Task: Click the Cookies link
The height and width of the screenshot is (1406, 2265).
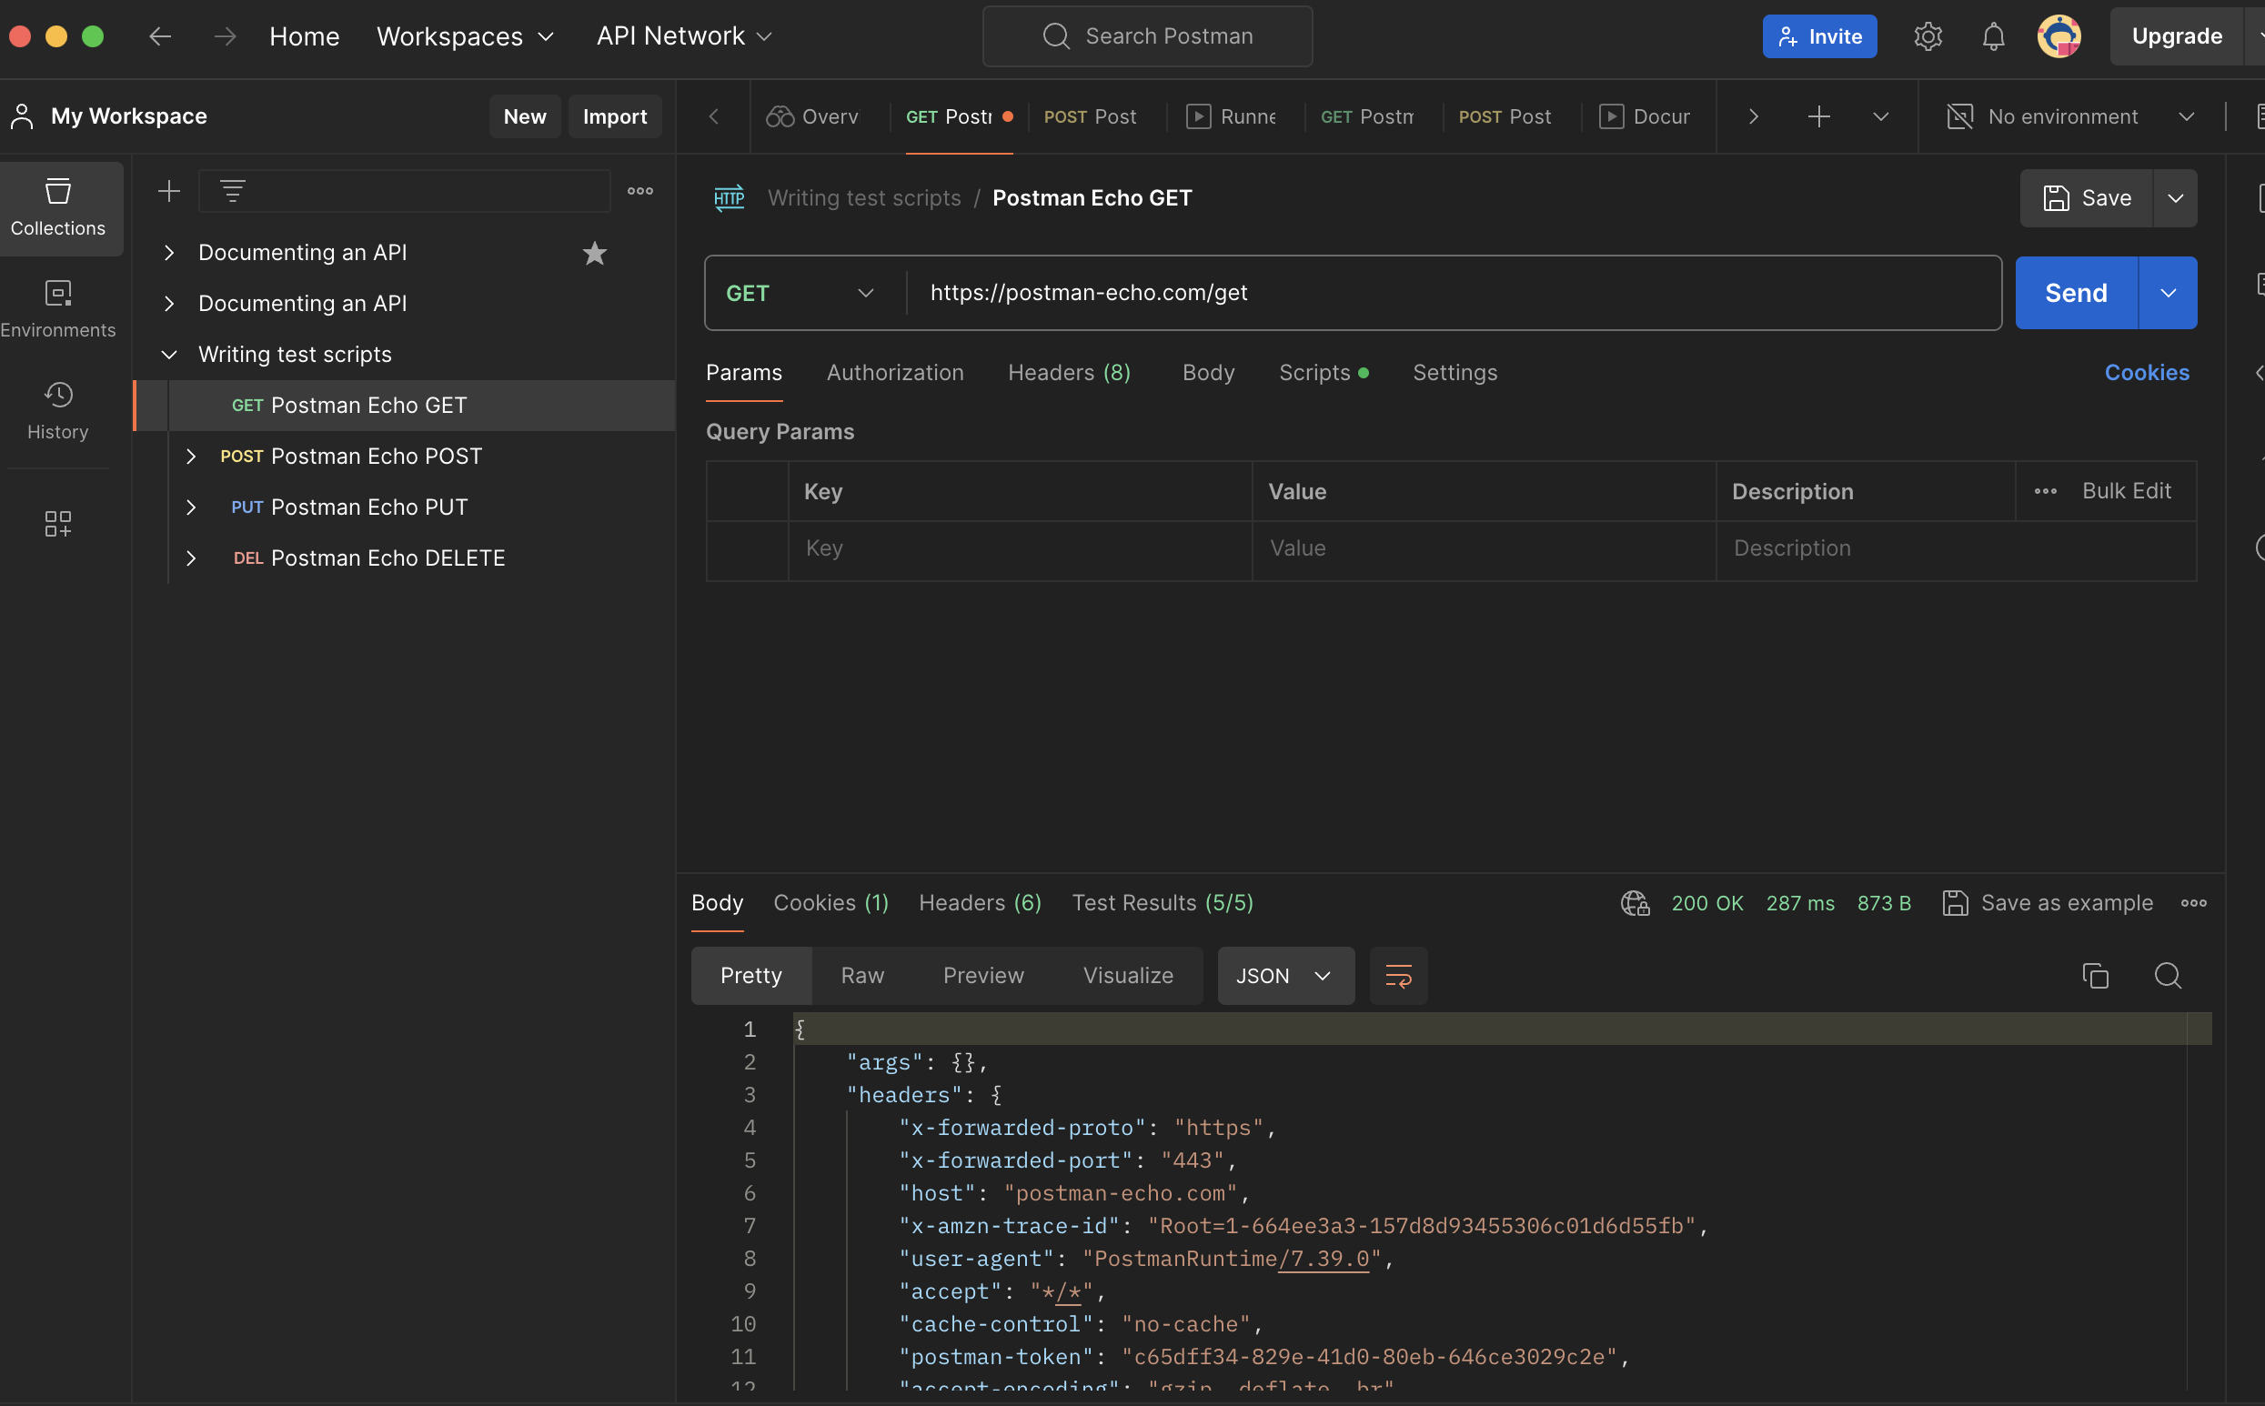Action: tap(2146, 373)
